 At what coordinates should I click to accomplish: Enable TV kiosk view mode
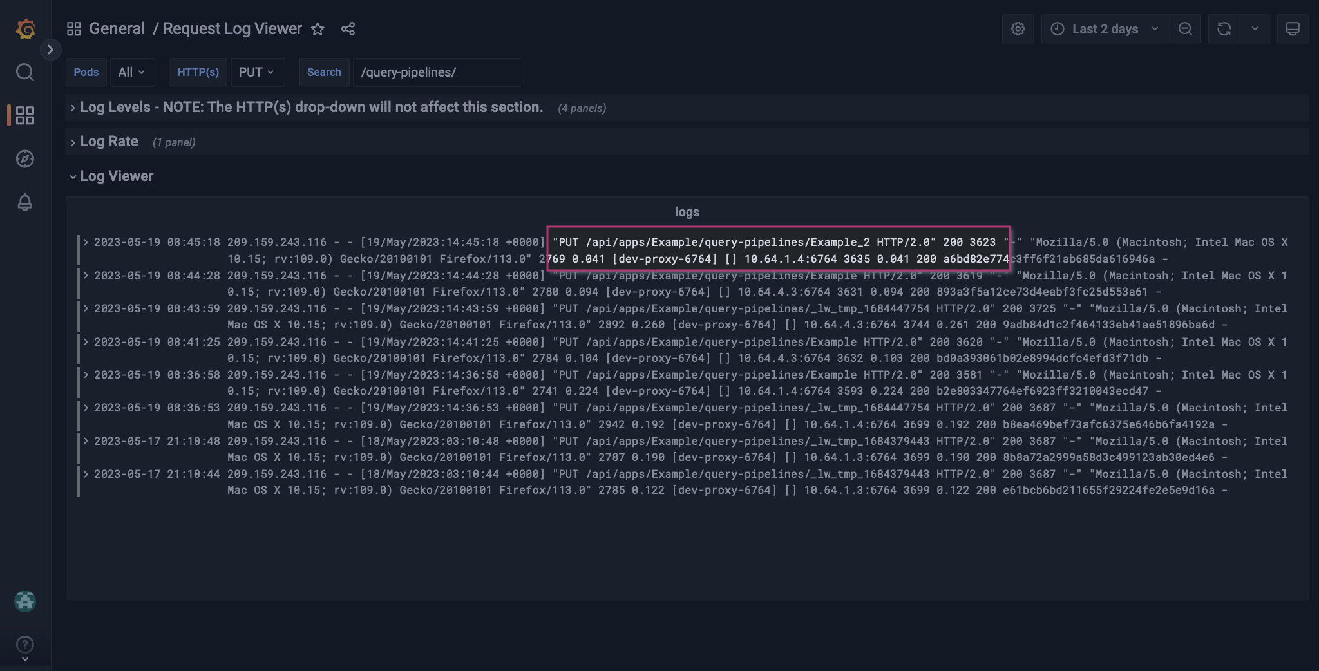(1293, 28)
